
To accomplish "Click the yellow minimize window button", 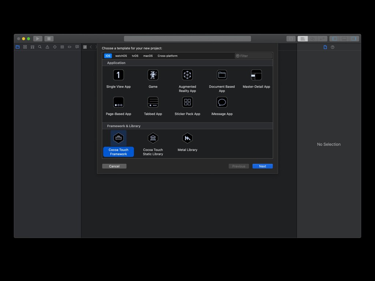I will coord(23,39).
